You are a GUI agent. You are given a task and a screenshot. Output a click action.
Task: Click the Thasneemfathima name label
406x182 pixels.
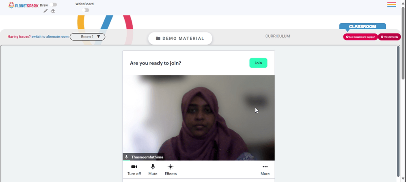pyautogui.click(x=147, y=157)
